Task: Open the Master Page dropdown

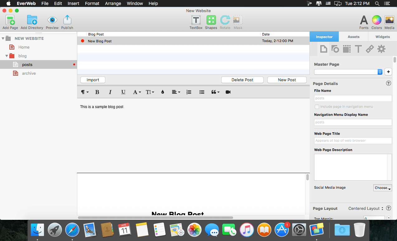Action: click(348, 72)
